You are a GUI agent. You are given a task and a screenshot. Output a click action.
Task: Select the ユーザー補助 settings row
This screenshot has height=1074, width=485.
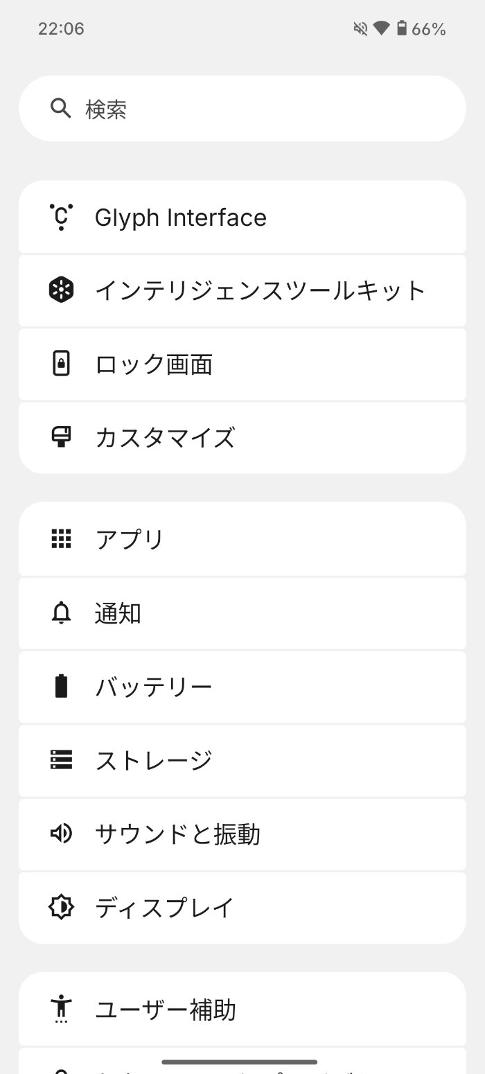pos(242,1010)
